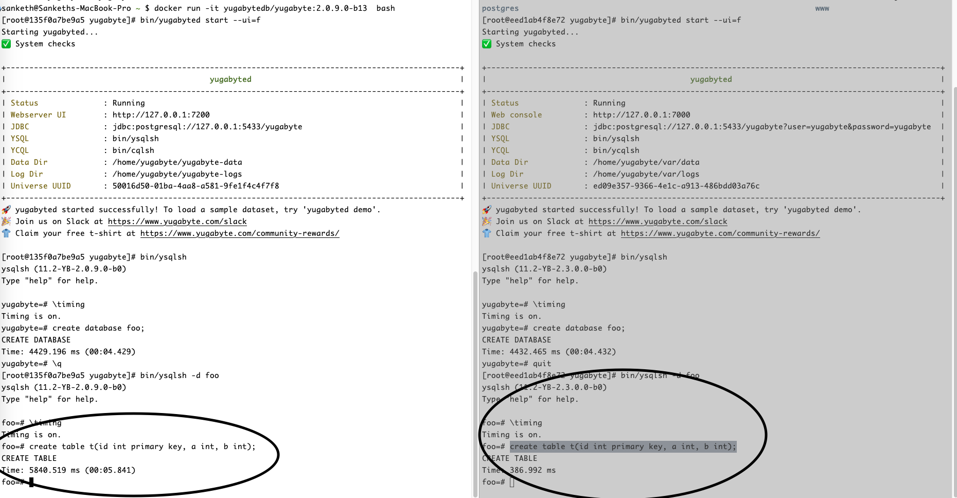Click the 'yugabyte=# quit' line in right terminal

517,364
